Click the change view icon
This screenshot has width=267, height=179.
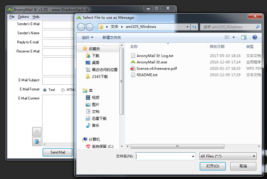tap(227, 37)
